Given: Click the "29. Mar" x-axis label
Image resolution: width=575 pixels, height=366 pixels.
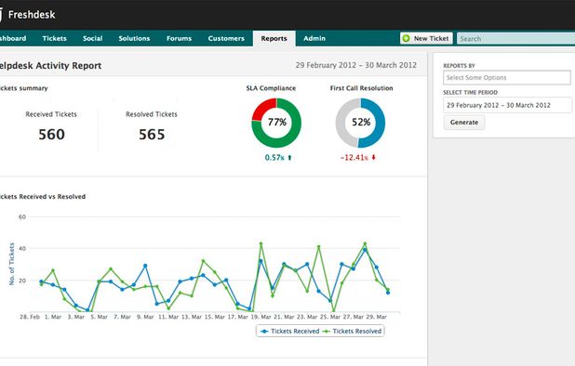Looking at the screenshot, I should pos(377,317).
